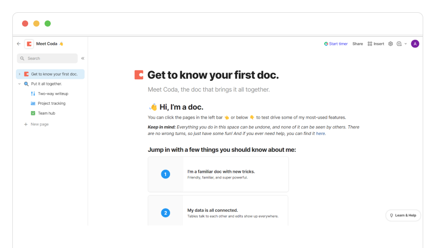Open the Share dialog
This screenshot has width=436, height=248.
click(x=358, y=44)
